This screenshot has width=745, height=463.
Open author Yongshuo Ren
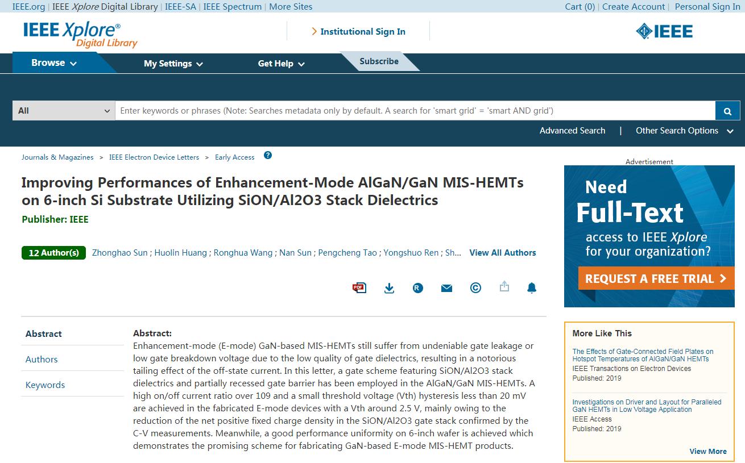click(411, 253)
